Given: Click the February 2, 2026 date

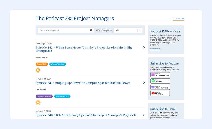Looking at the screenshot, I should [43, 44].
